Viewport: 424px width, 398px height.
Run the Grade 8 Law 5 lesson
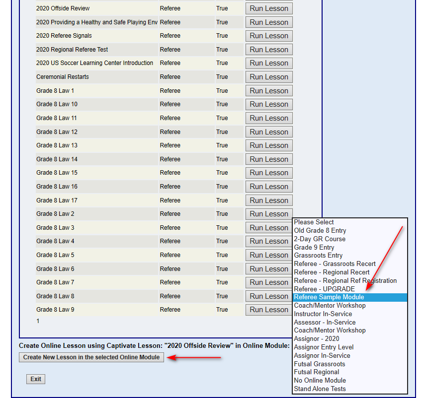click(x=269, y=255)
